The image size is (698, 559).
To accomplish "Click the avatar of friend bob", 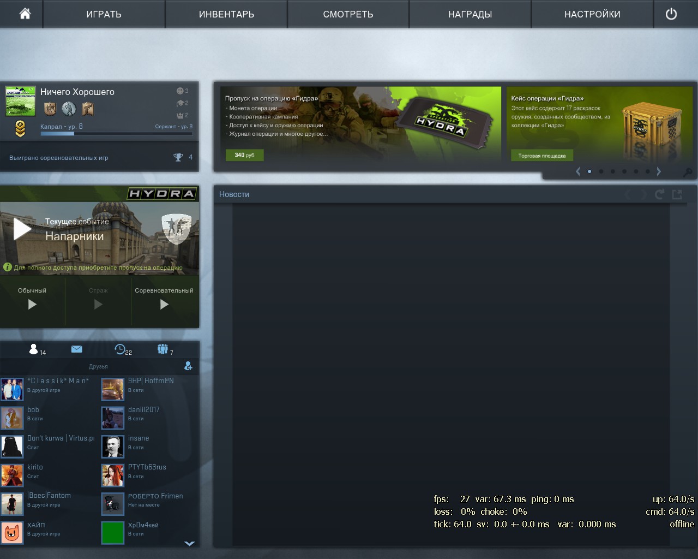I will pyautogui.click(x=12, y=418).
